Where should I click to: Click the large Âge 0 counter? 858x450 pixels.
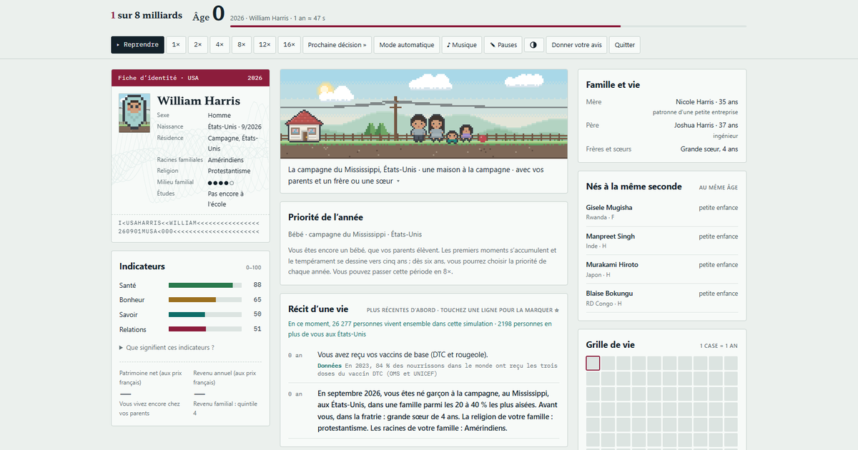[209, 15]
